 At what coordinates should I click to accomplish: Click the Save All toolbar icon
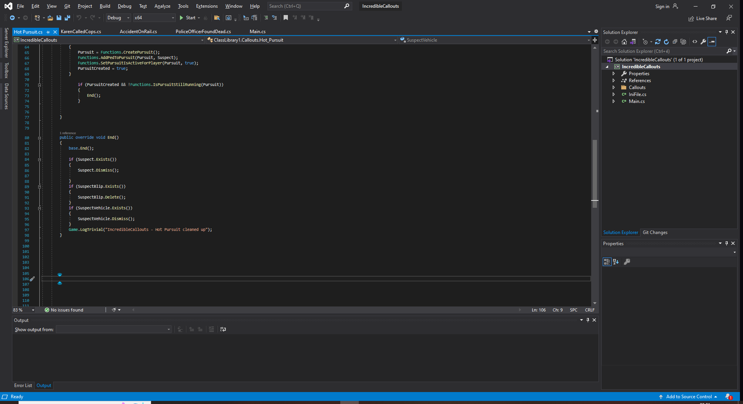click(67, 18)
